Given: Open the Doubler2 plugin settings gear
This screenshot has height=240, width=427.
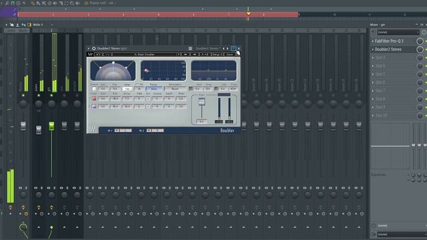Looking at the screenshot, I should click(x=93, y=49).
